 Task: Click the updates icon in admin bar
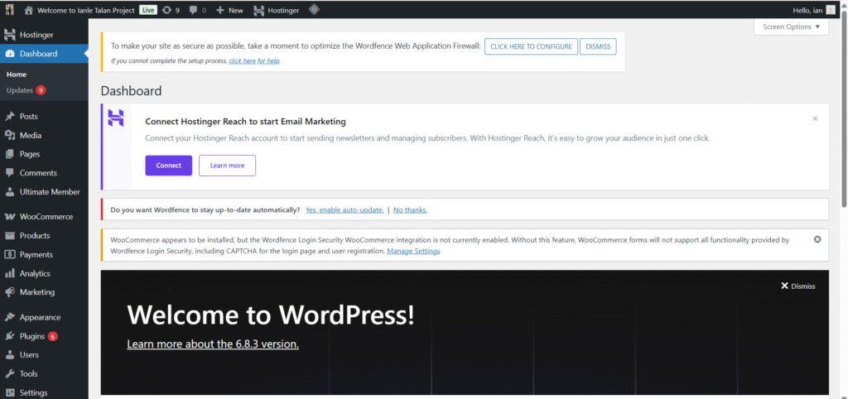point(167,10)
